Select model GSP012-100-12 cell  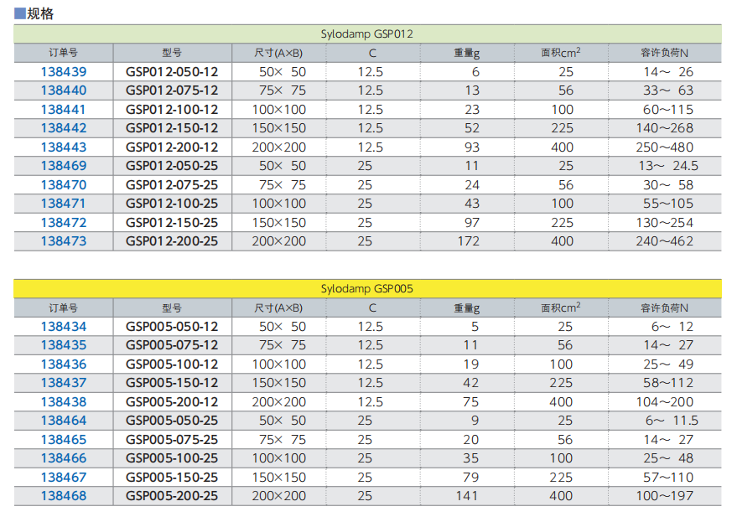(x=172, y=110)
